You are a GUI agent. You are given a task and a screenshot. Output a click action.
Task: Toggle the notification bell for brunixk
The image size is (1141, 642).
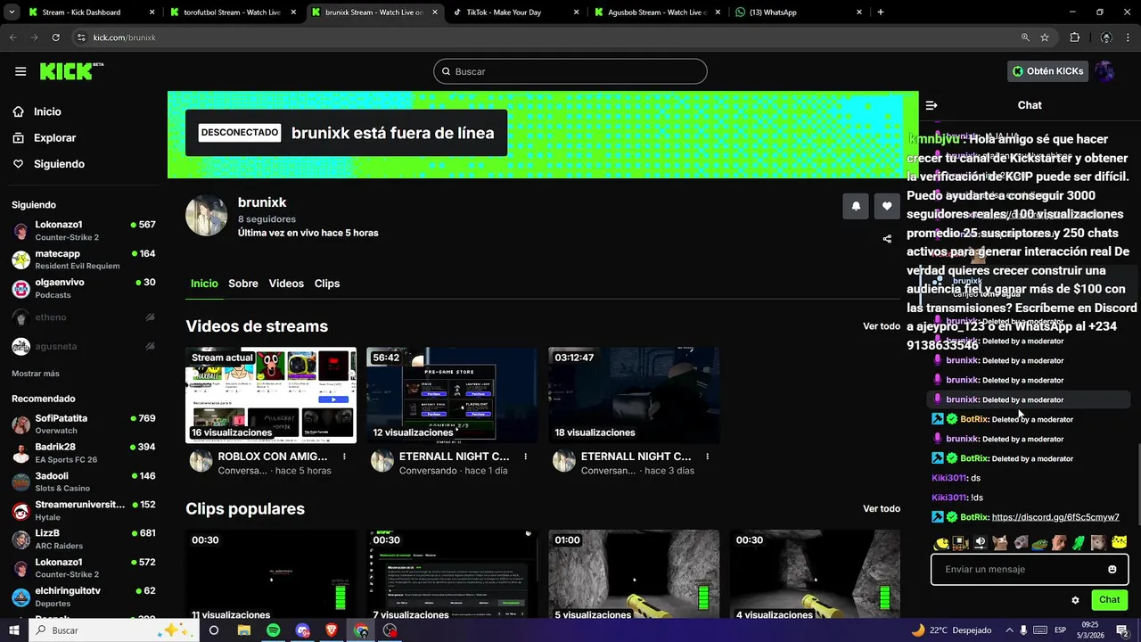tap(856, 206)
